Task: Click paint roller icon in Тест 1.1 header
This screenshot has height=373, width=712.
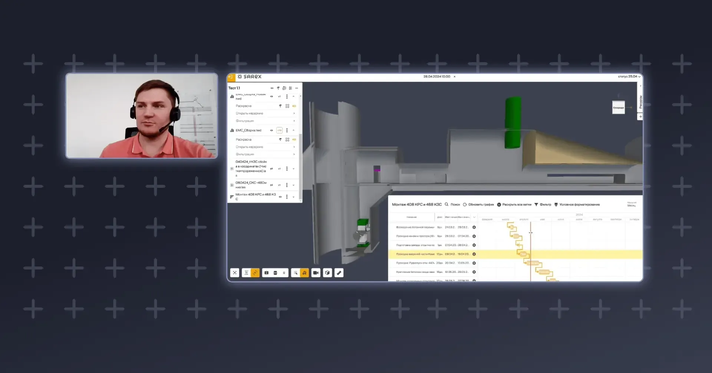Action: pyautogui.click(x=278, y=88)
